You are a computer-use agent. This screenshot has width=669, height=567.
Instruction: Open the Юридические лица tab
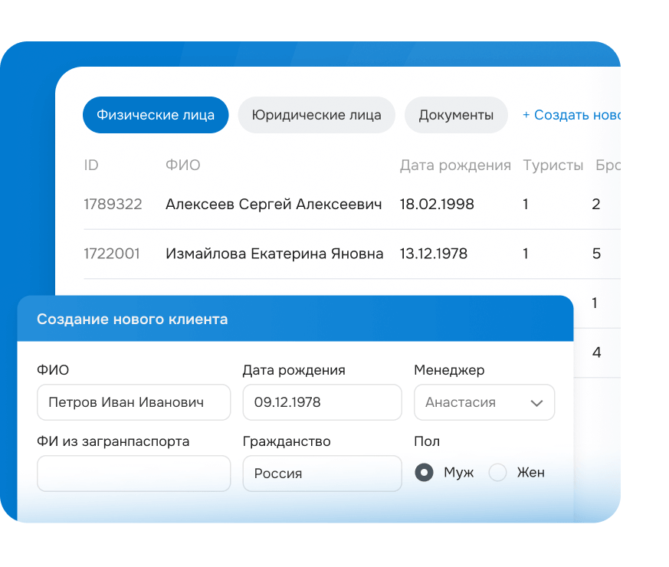click(x=316, y=115)
